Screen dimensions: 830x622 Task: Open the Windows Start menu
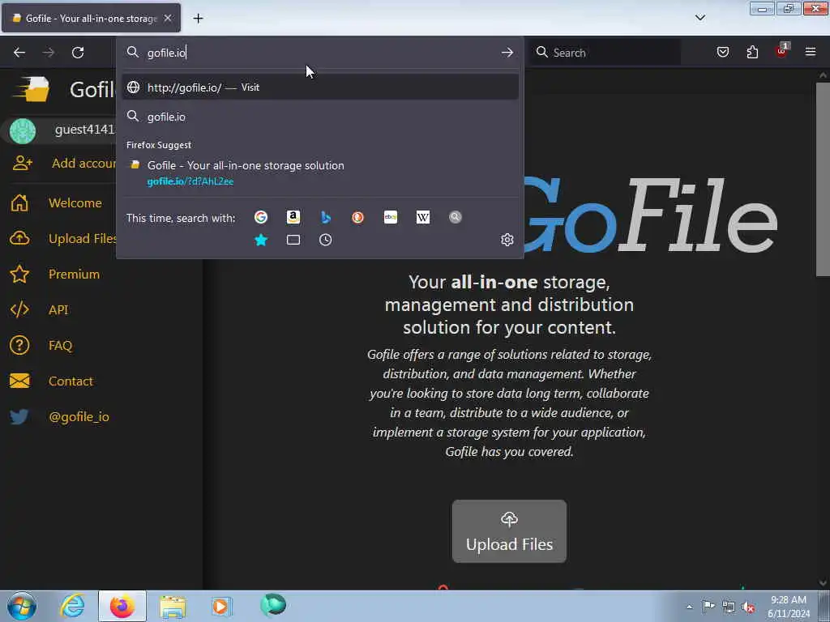click(x=21, y=606)
